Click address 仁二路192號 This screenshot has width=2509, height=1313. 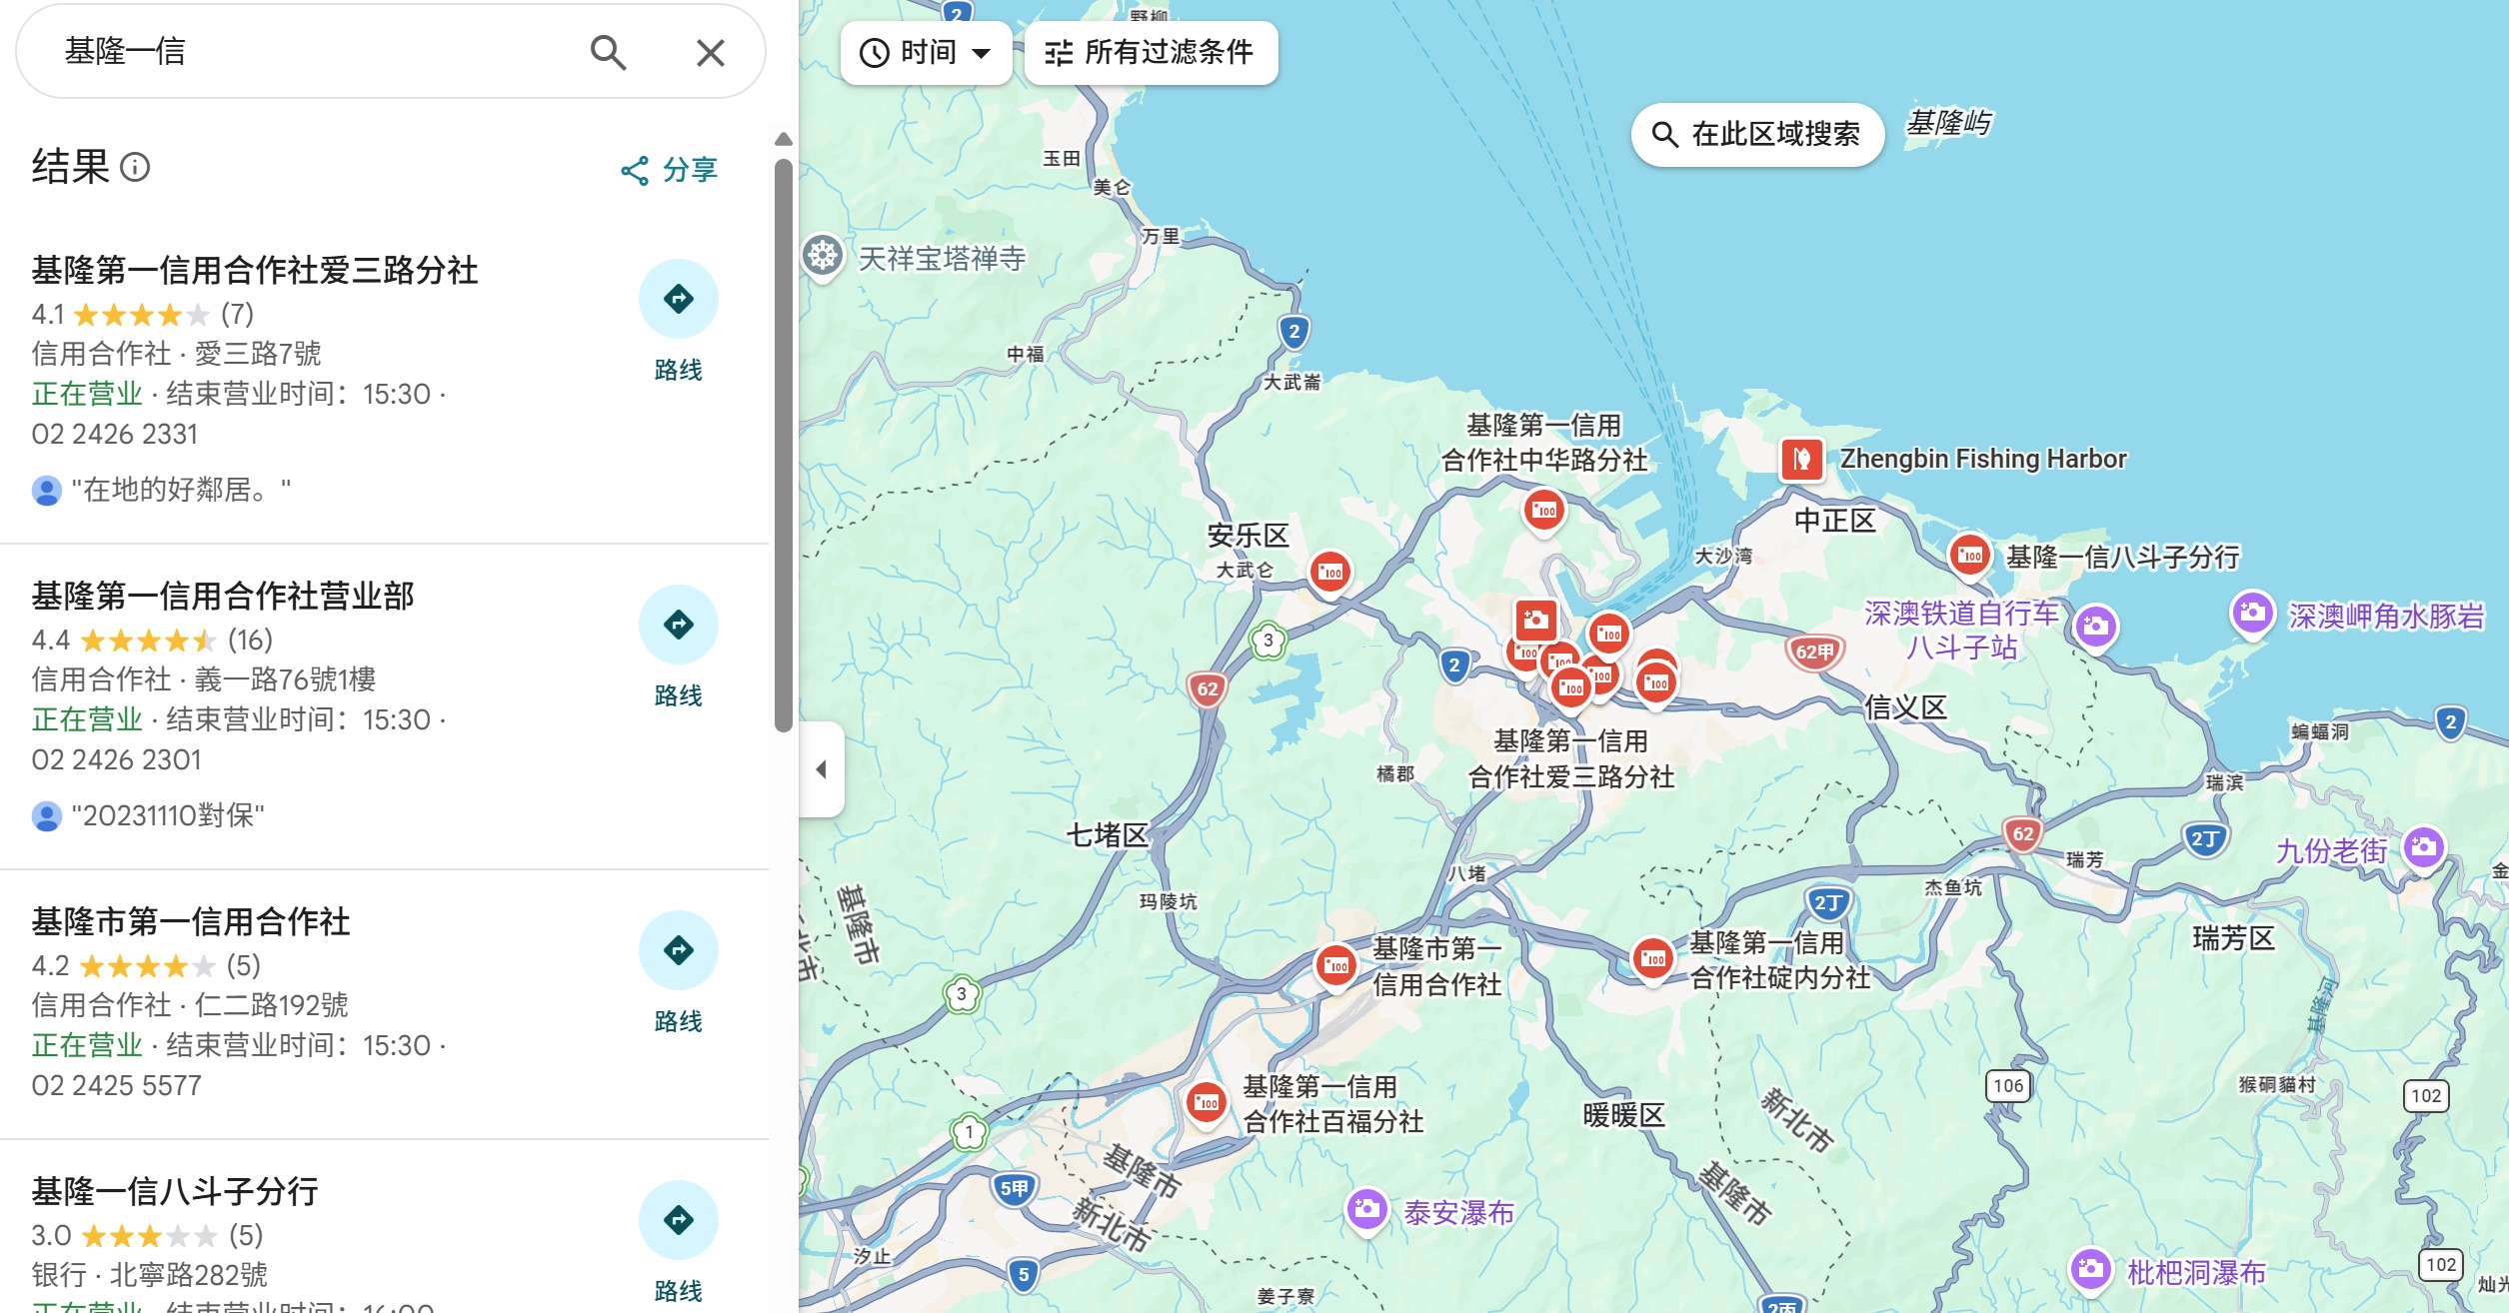(271, 1006)
